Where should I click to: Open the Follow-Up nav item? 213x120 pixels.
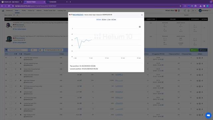31,11
